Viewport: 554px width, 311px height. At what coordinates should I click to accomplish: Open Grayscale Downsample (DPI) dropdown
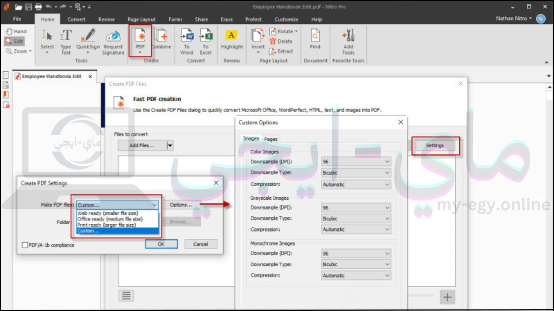(x=356, y=208)
